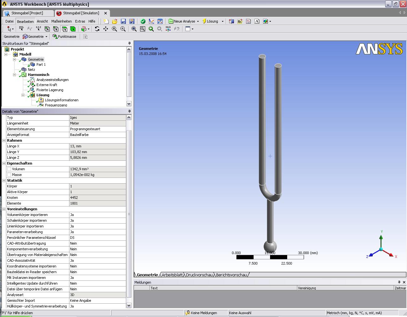
Task: Switch to the Berichtsvorschau tab
Action: 231,275
